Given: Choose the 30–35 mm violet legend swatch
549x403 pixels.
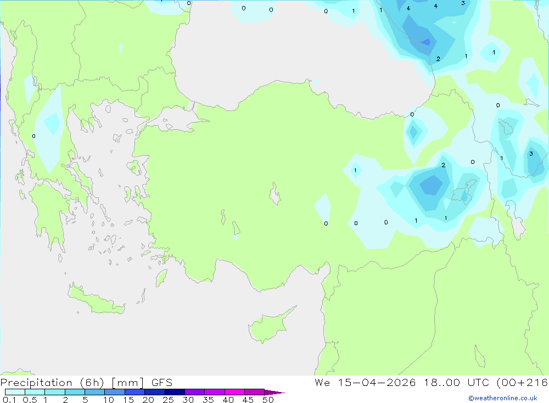Looking at the screenshot, I should [195, 392].
